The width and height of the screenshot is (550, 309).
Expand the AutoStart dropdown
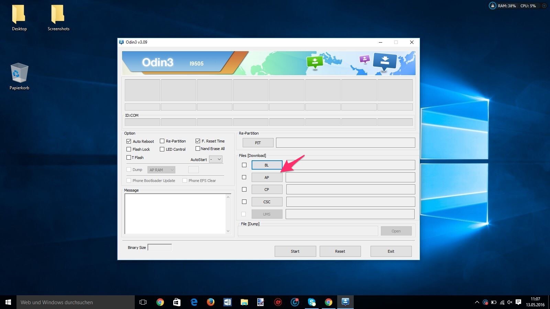(x=216, y=159)
